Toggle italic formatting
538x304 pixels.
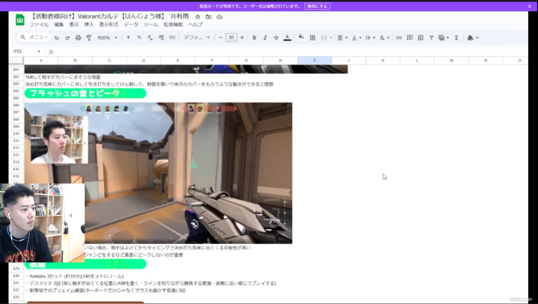click(x=265, y=37)
